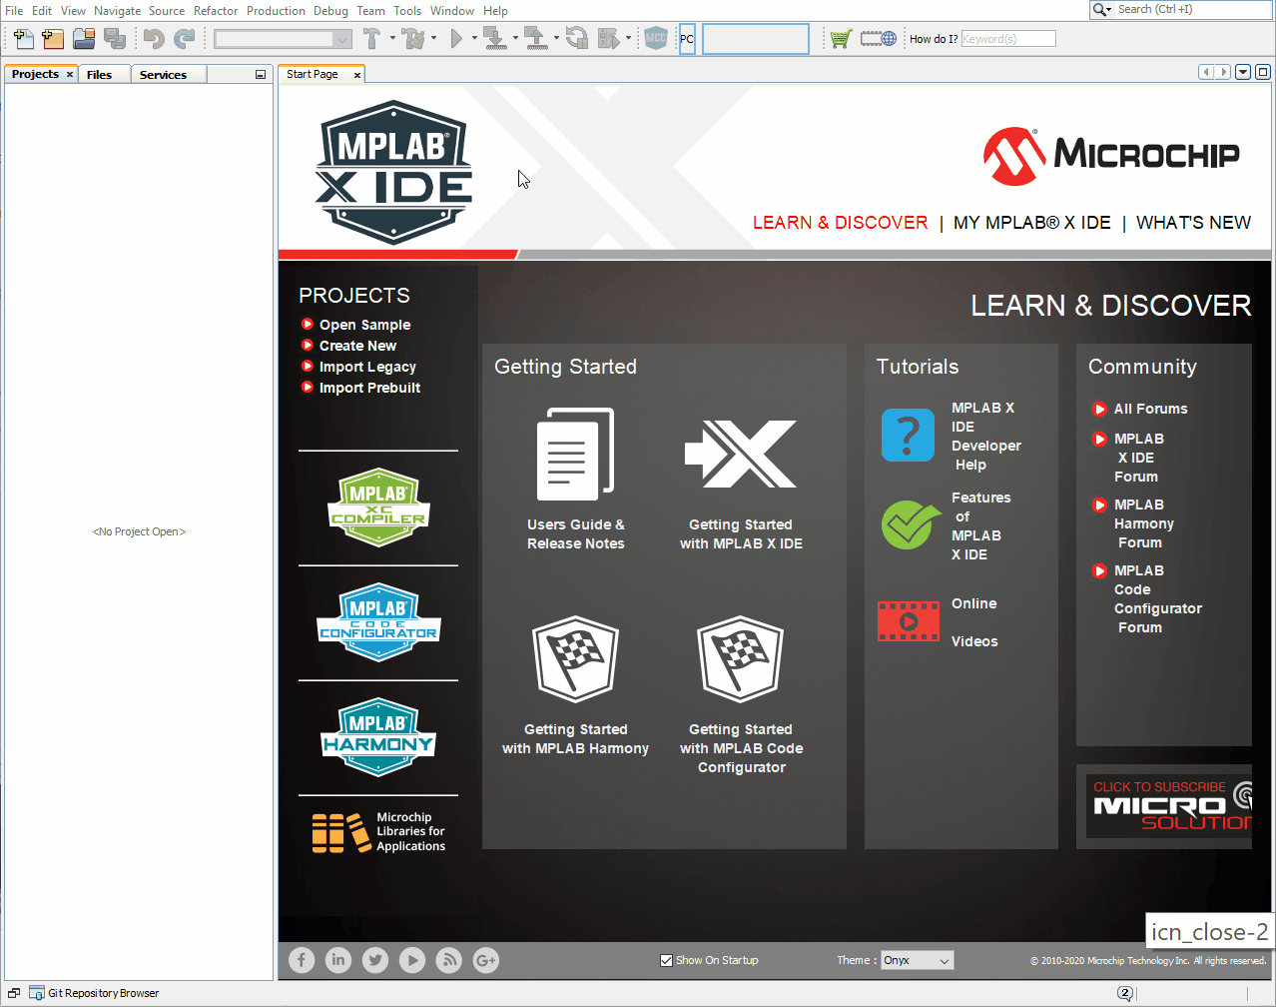Open the Refactor menu

click(216, 10)
